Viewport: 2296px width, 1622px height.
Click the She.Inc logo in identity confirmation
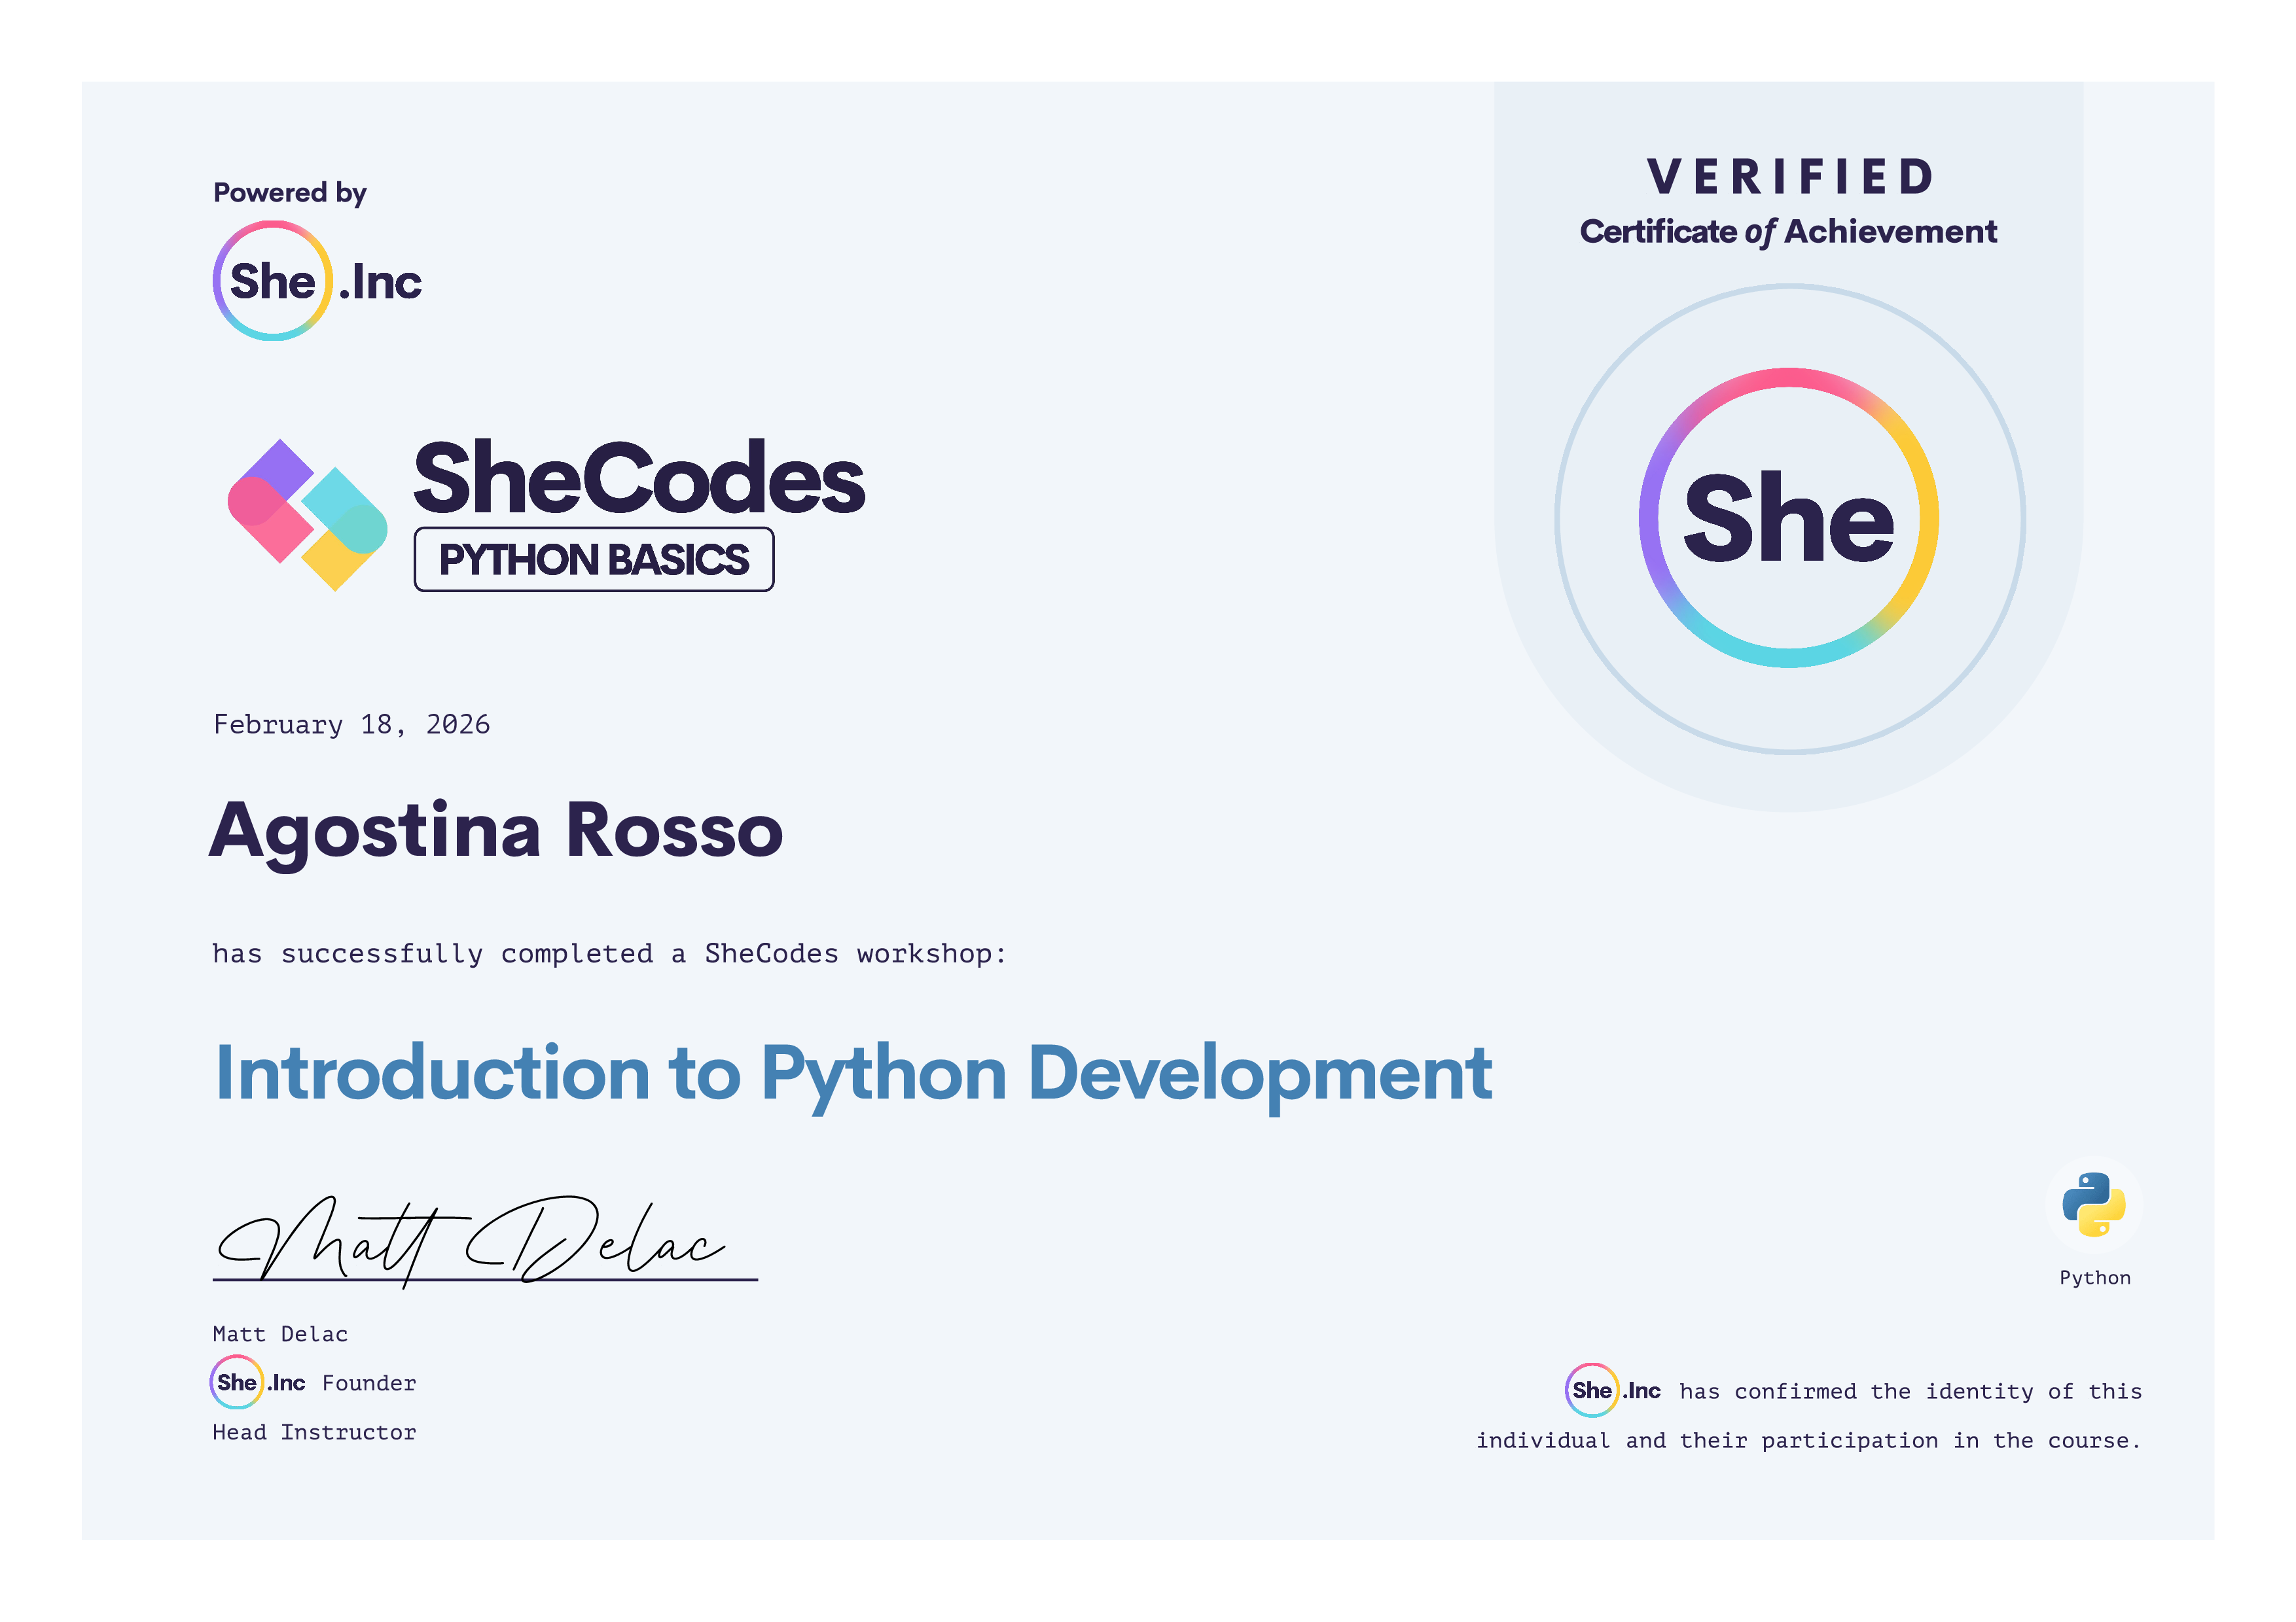point(1612,1390)
